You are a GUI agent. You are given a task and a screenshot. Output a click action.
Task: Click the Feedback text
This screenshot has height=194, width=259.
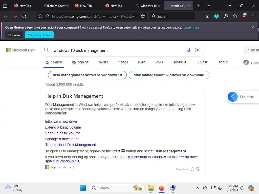(x=182, y=169)
